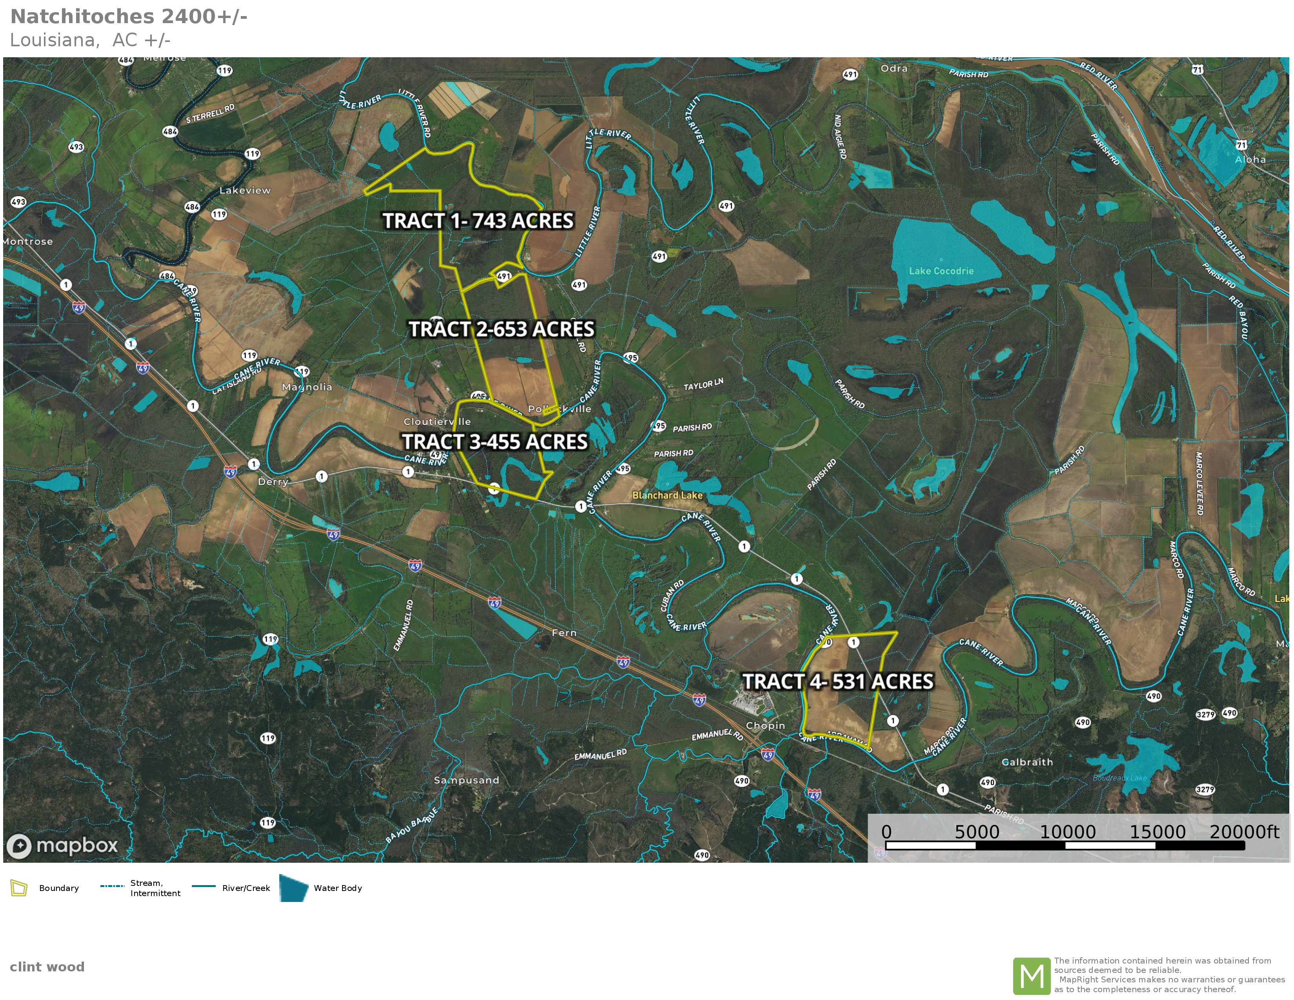The image size is (1294, 1000).
Task: Select the Tract 2-653 Acres label
Action: tap(501, 329)
